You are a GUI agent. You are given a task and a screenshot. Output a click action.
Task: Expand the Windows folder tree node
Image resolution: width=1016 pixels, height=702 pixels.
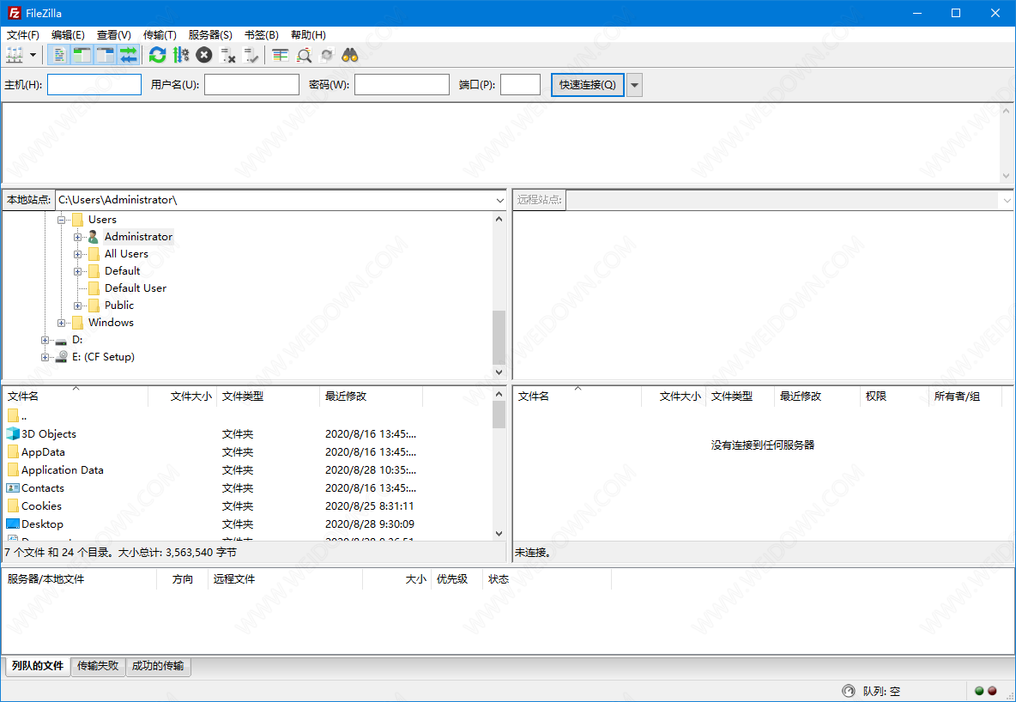click(x=61, y=323)
